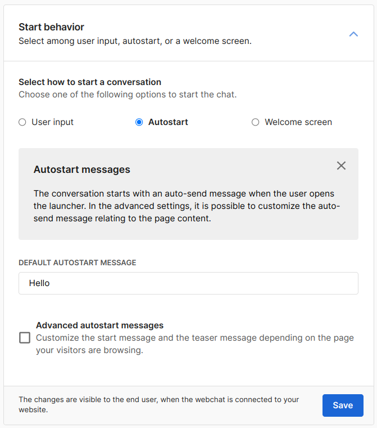The image size is (377, 428).
Task: Click the "Customize the start message" description text
Action: tap(194, 344)
